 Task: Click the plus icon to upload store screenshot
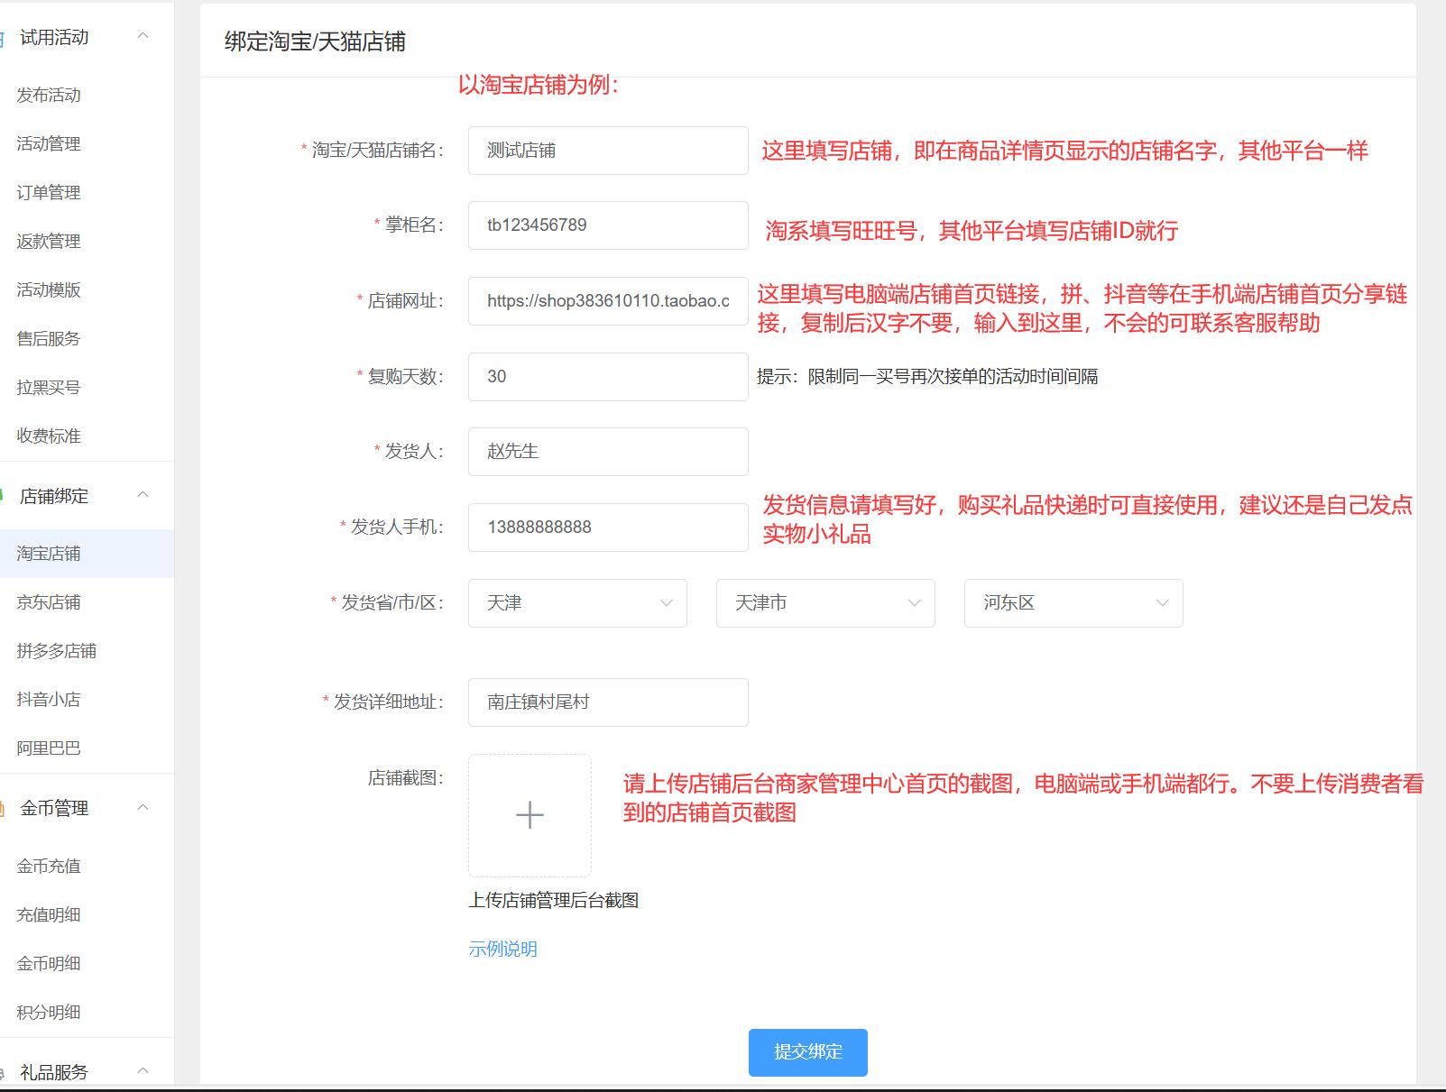pos(530,815)
